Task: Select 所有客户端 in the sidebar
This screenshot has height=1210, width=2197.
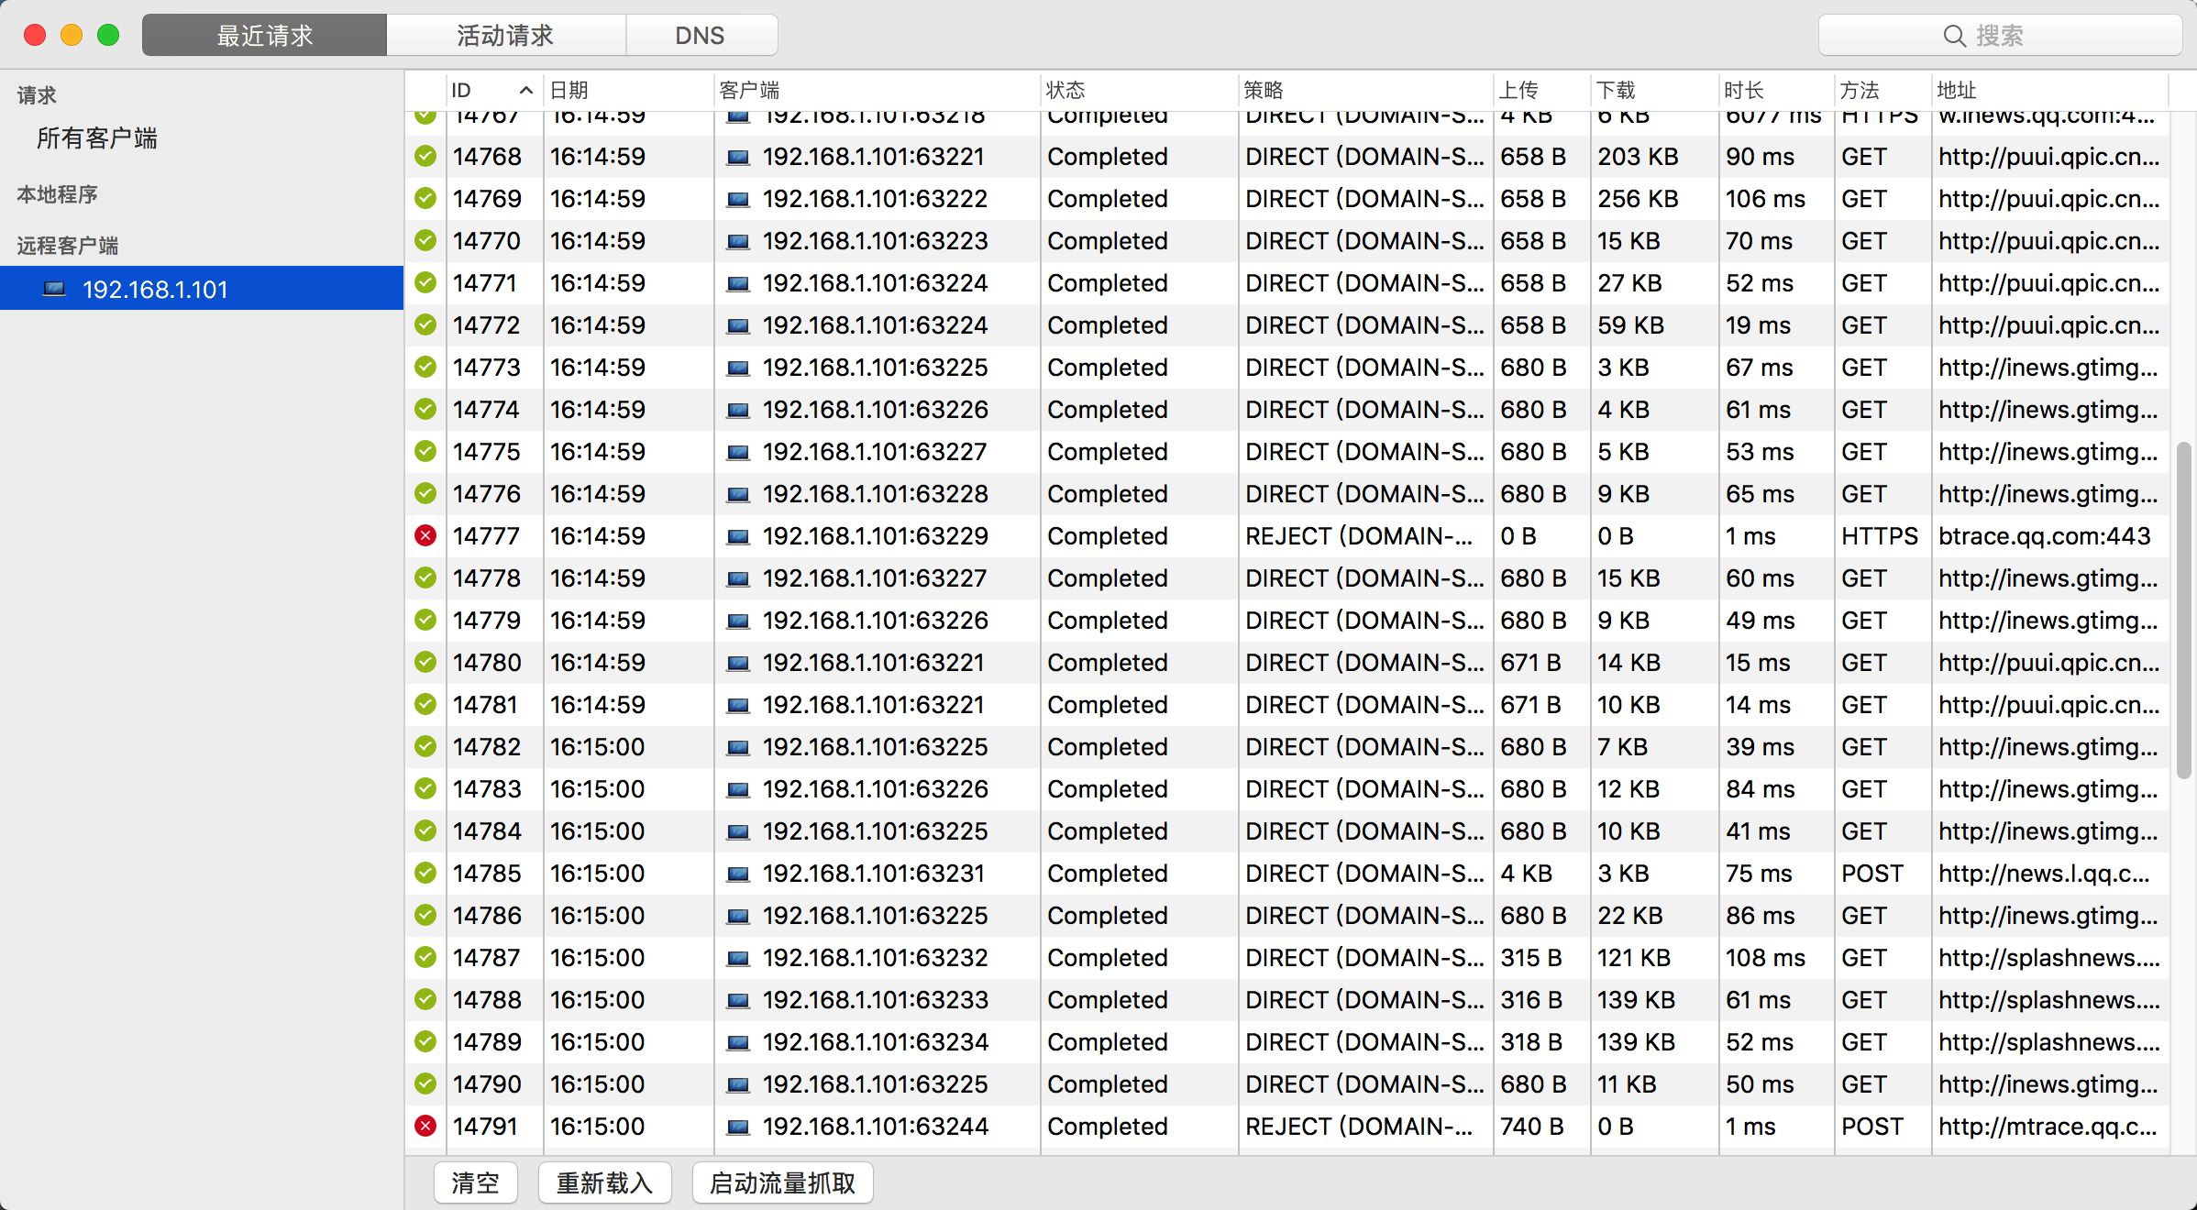Action: click(97, 137)
